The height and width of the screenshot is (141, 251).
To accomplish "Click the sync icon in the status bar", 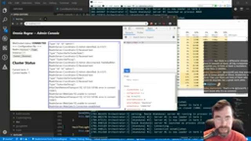I will click(x=16, y=139).
